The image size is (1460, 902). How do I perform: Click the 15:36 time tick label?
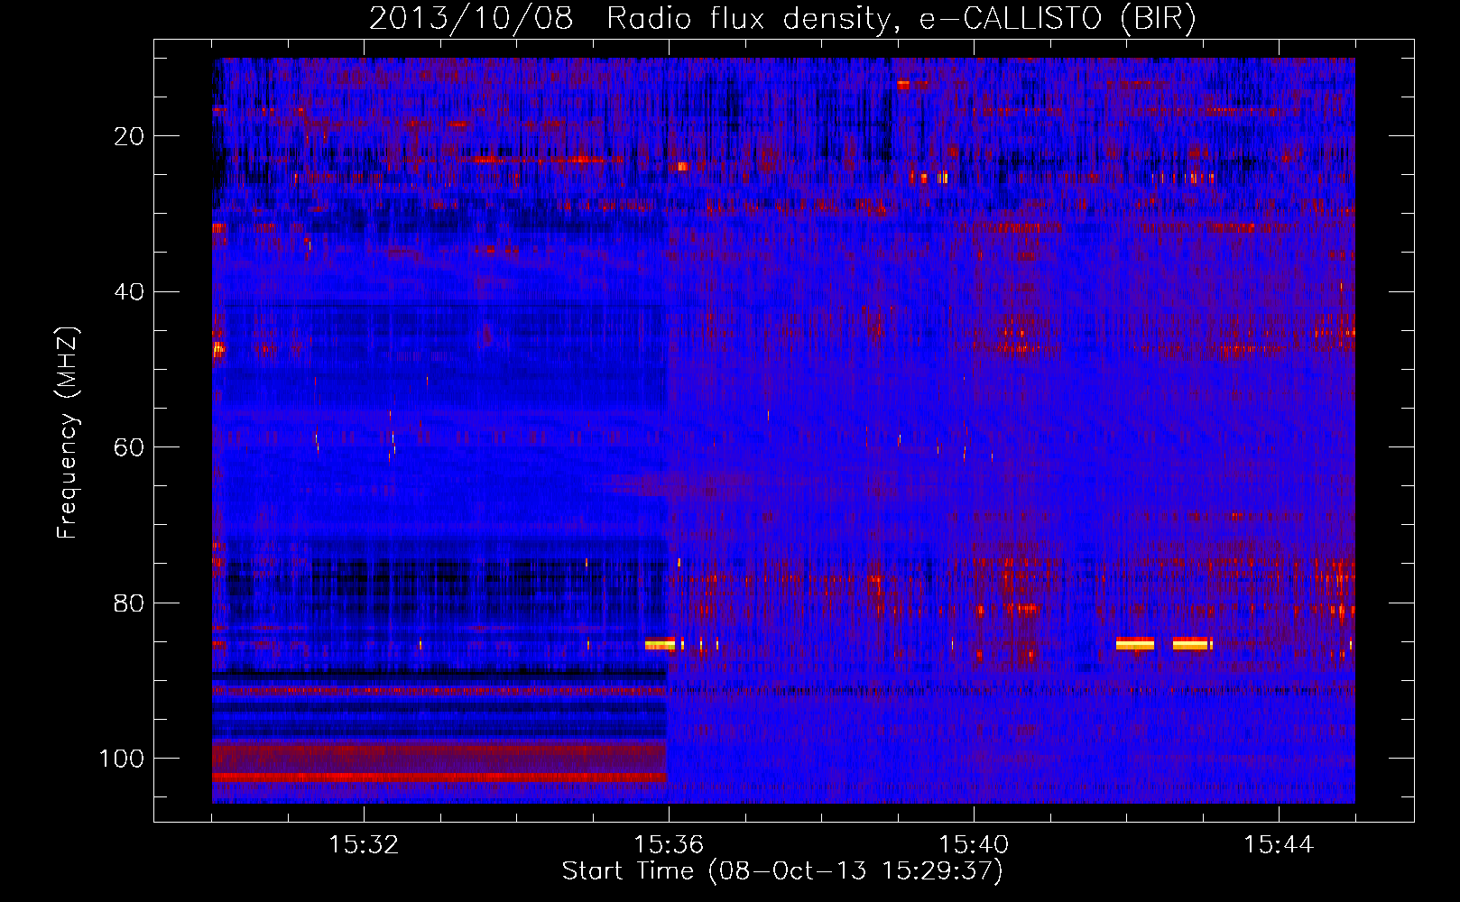tap(669, 844)
